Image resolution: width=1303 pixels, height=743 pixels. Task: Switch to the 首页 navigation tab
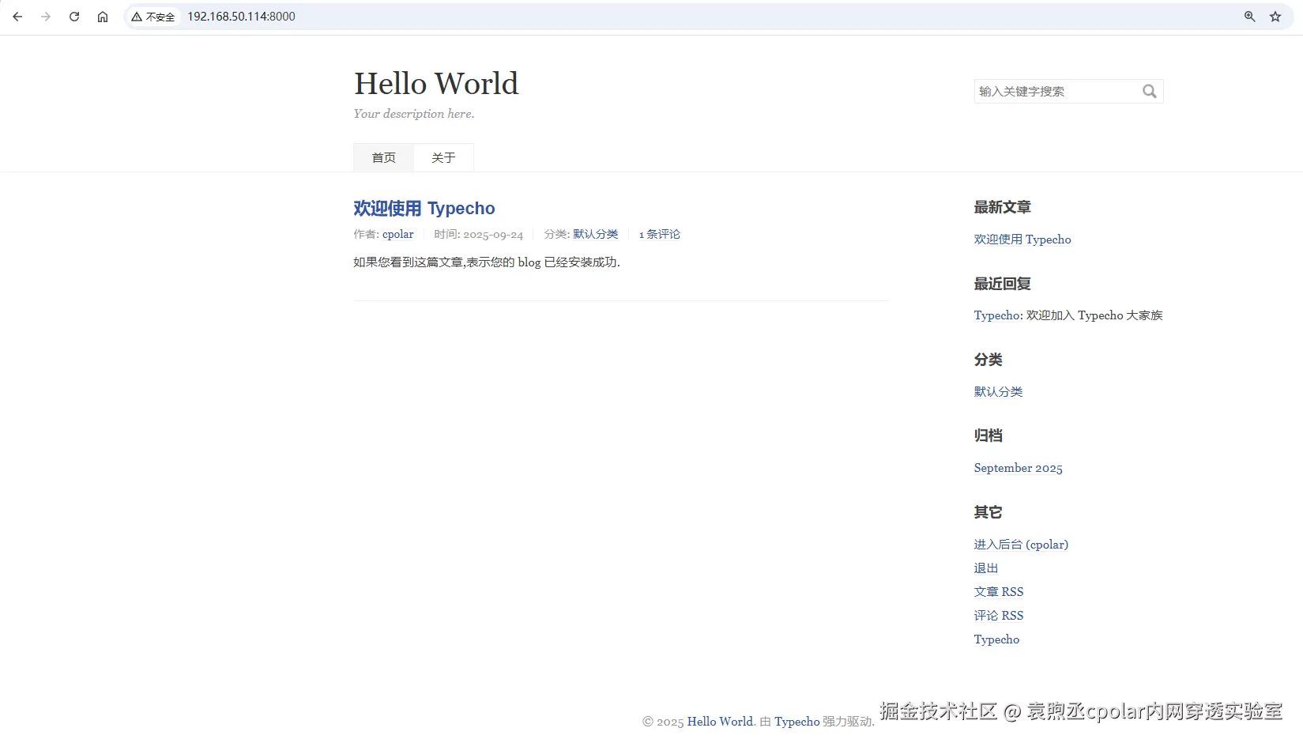pos(383,158)
